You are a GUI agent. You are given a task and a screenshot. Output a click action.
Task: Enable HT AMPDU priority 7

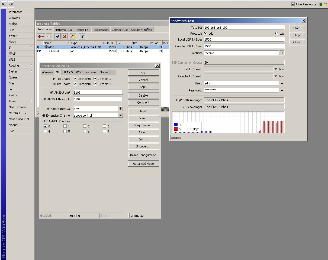click(x=105, y=131)
